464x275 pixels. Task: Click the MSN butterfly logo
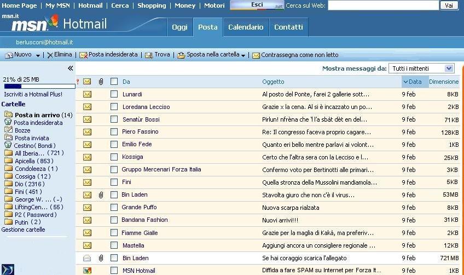[53, 21]
